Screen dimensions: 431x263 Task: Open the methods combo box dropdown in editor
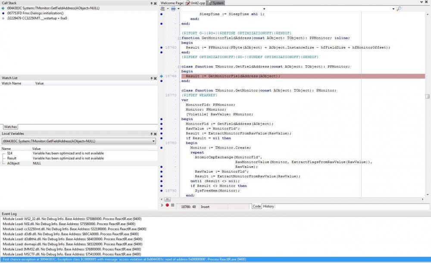[394, 9]
